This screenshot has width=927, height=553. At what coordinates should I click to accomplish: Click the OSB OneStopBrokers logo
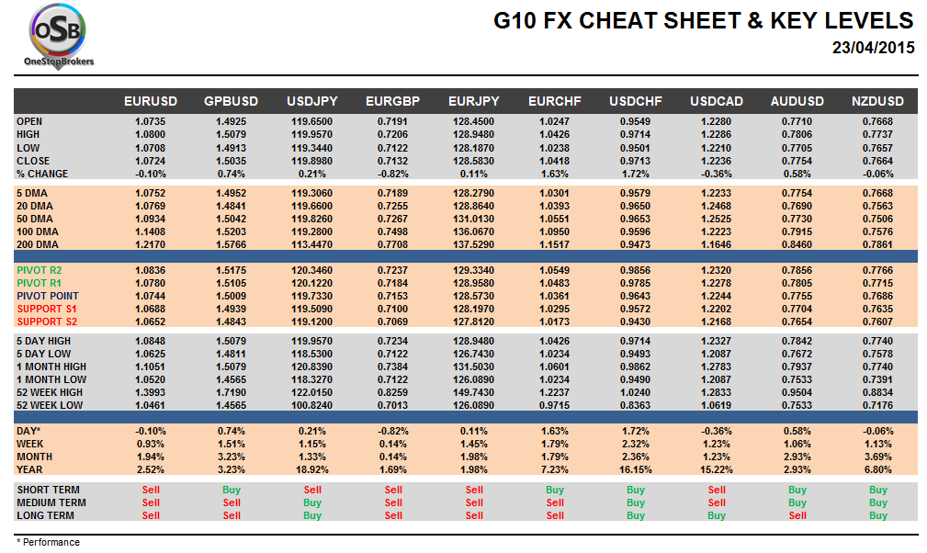[x=59, y=37]
